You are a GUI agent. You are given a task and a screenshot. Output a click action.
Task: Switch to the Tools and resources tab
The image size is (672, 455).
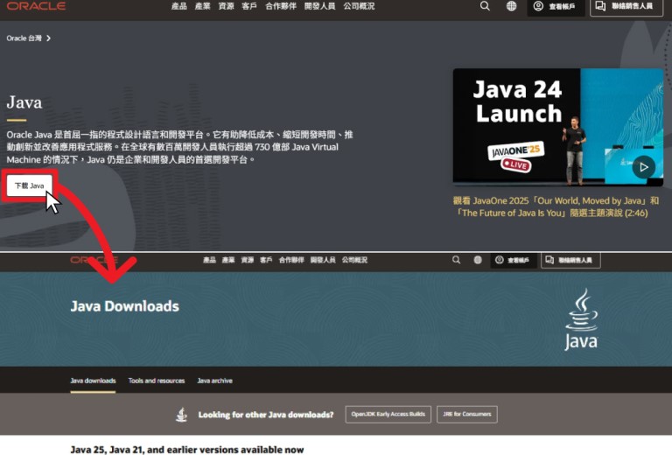157,381
